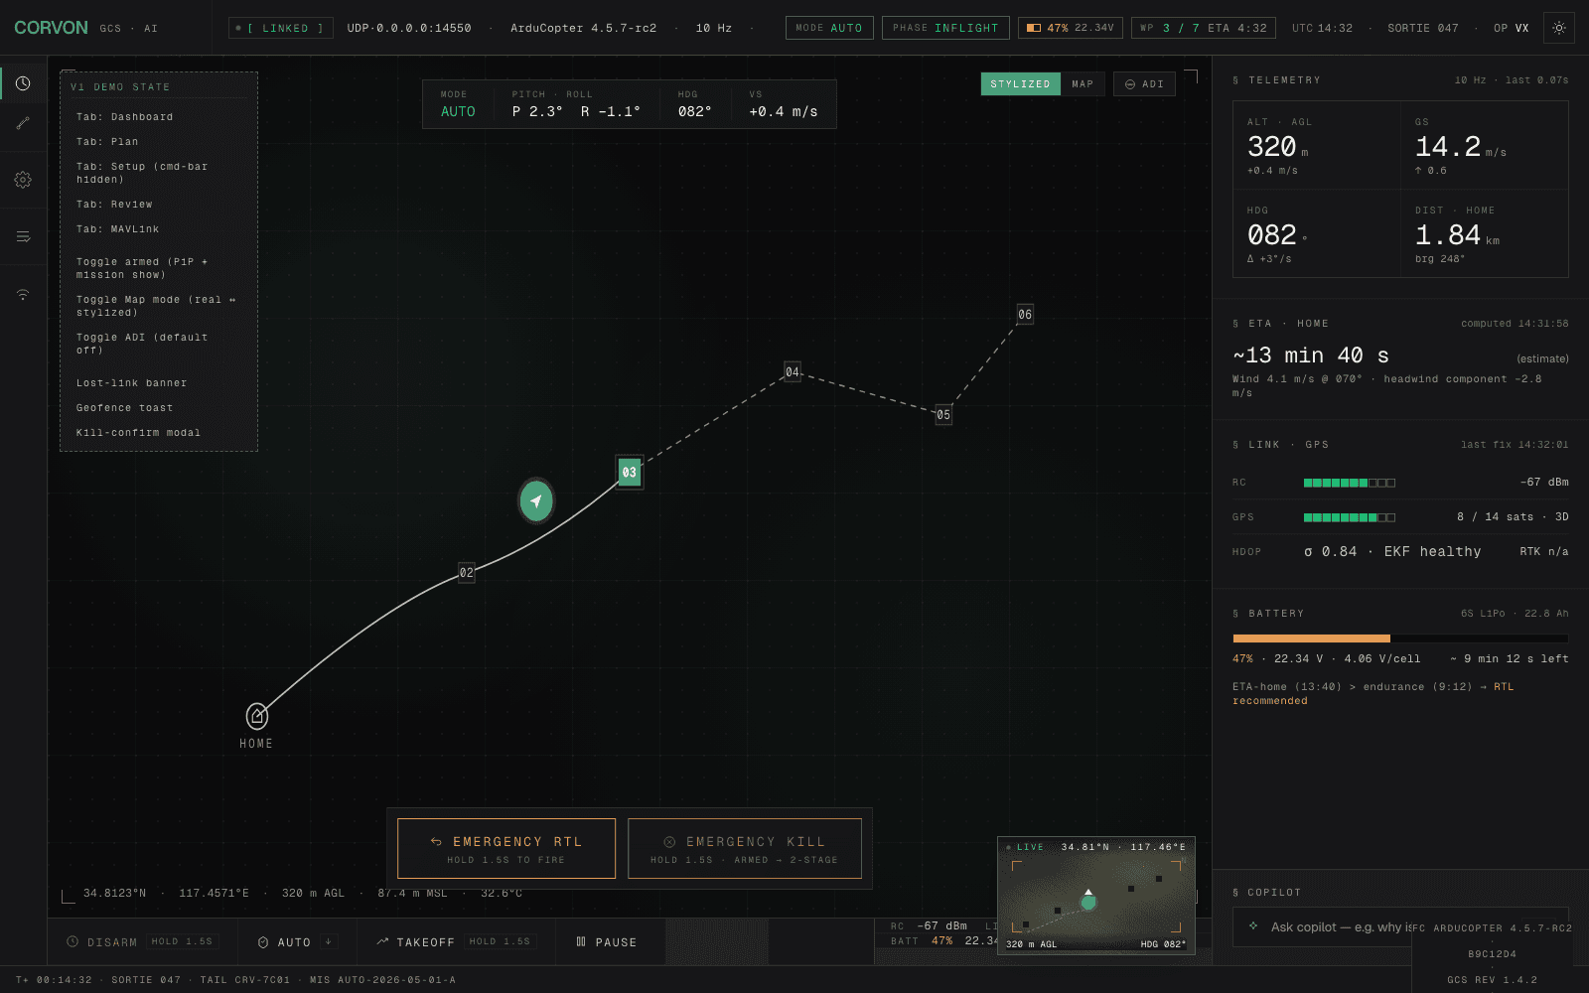This screenshot has width=1589, height=993.
Task: Select waypoint 06 on the route
Action: [x=1025, y=315]
